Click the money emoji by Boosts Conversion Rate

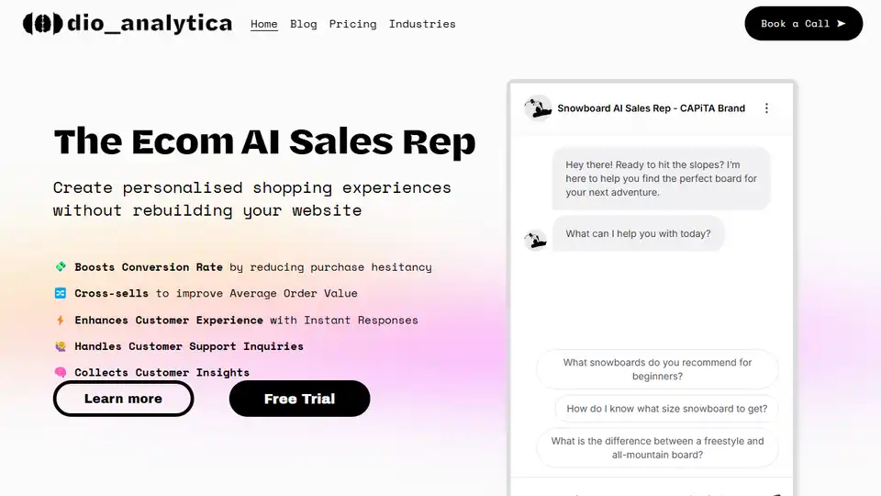61,267
